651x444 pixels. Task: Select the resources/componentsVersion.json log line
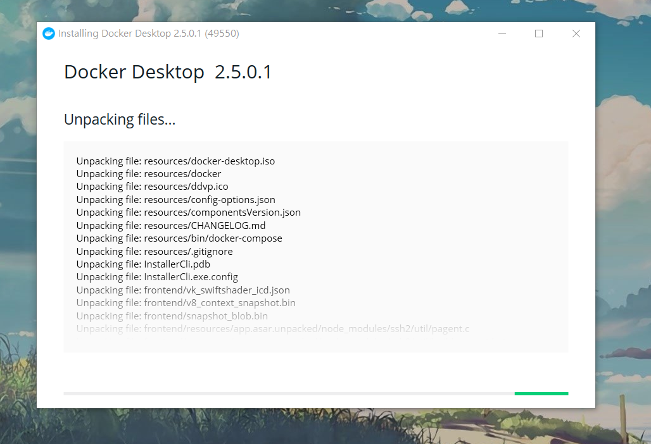coord(189,213)
